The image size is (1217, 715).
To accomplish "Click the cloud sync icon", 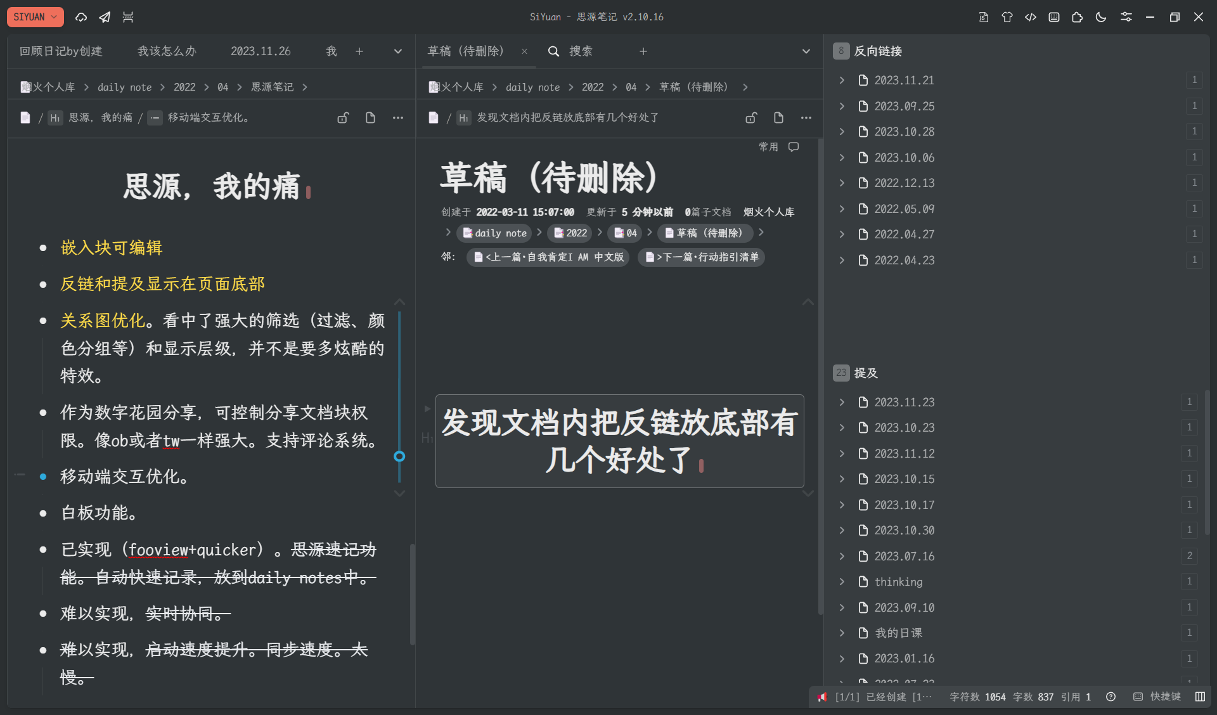I will (x=81, y=17).
